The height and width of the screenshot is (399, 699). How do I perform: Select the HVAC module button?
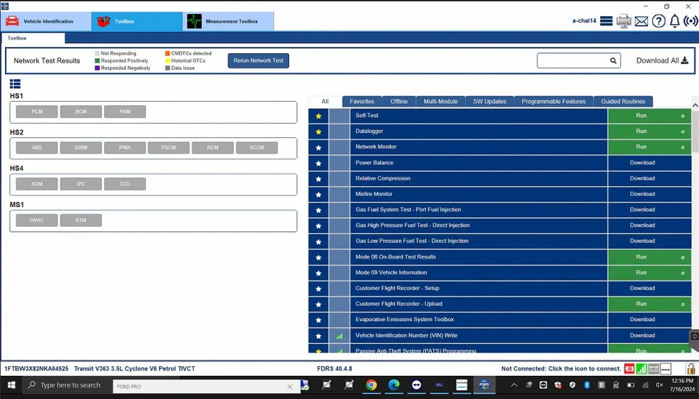point(36,221)
